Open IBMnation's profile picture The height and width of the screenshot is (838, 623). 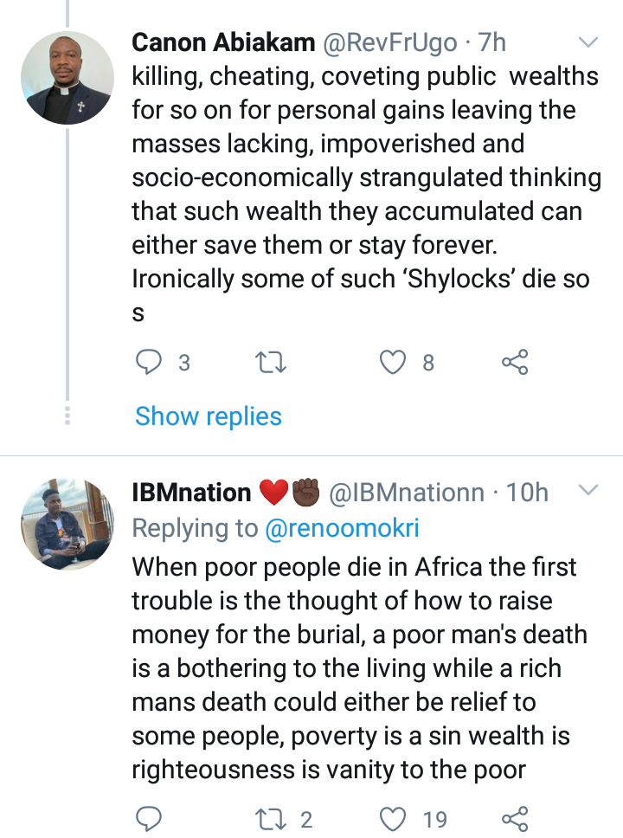67,525
